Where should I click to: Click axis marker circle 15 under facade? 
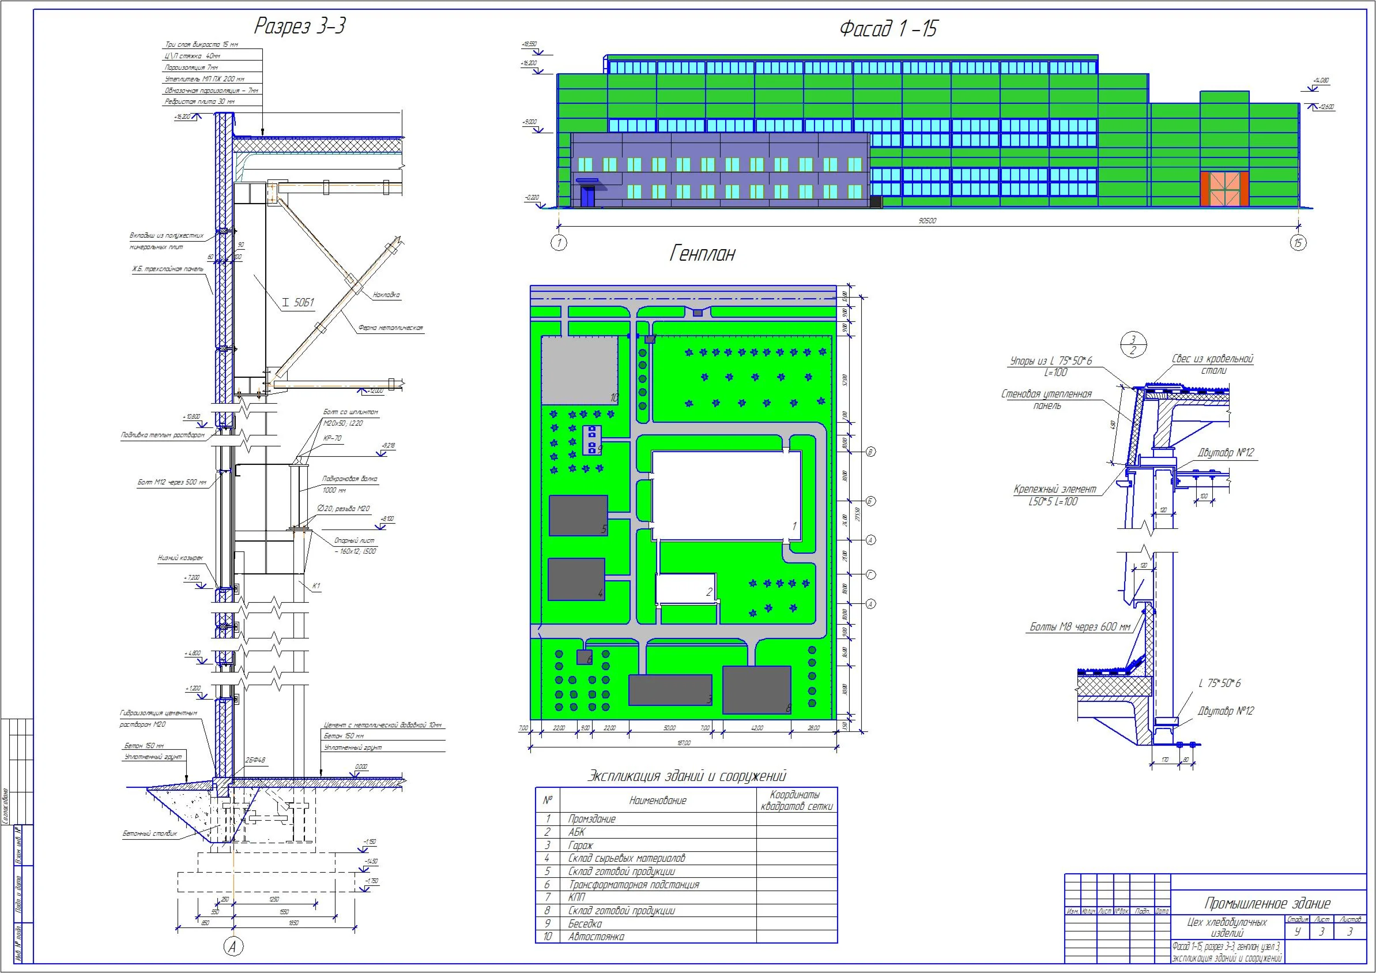(x=1298, y=243)
